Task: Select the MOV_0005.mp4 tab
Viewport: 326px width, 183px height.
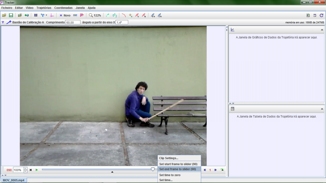Action: [x=13, y=180]
